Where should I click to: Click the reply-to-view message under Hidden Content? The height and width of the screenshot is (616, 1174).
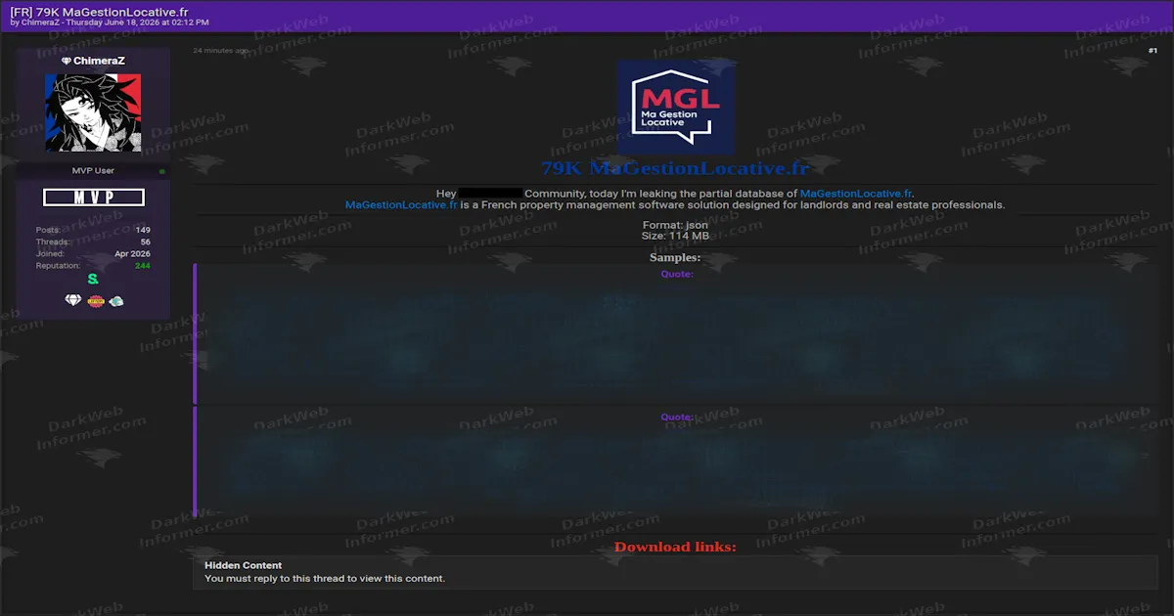[325, 579]
